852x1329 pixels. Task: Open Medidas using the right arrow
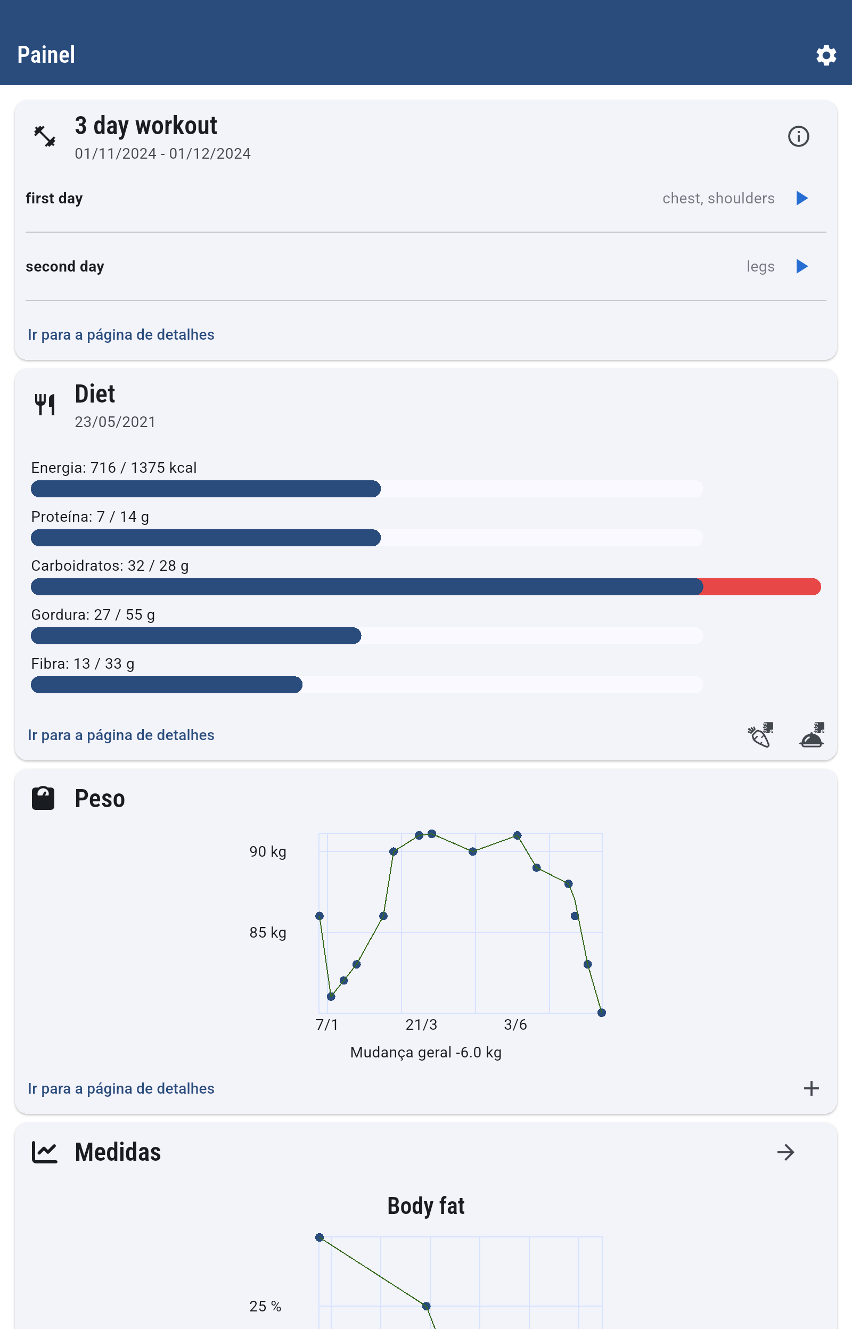pyautogui.click(x=785, y=1153)
